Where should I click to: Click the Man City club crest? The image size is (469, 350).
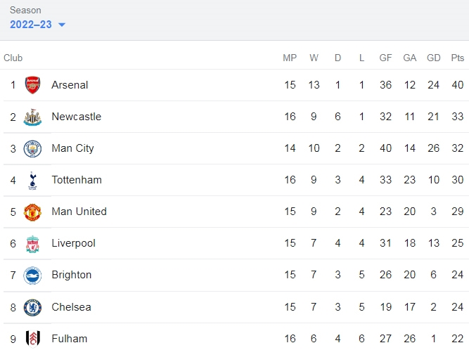(32, 148)
